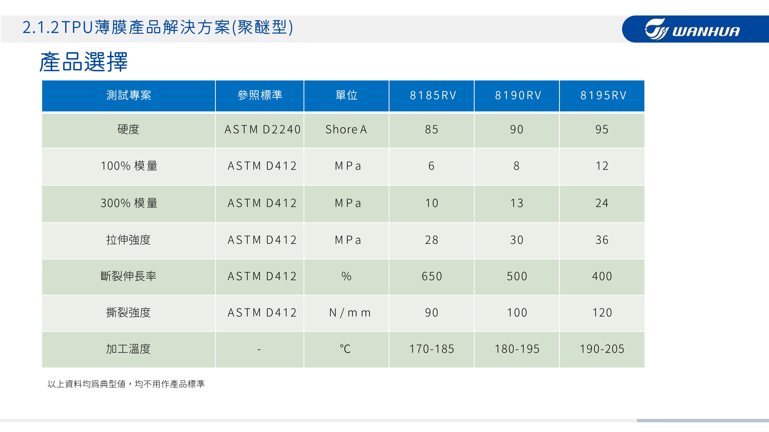Click the heading '產品選擇'
This screenshot has width=769, height=432.
tap(84, 62)
